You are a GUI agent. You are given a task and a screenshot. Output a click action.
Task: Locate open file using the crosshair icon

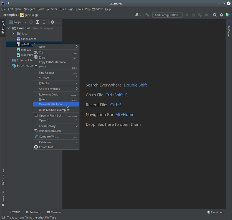point(31,22)
